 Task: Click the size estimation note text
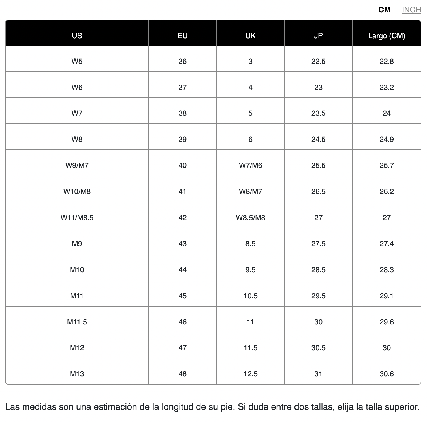pyautogui.click(x=212, y=407)
